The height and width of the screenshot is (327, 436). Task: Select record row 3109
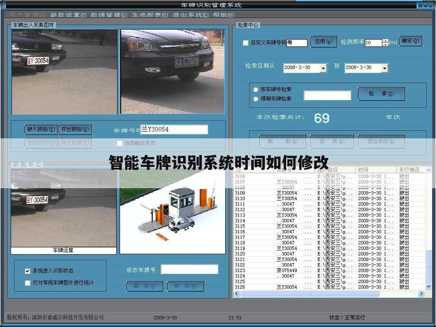coord(330,193)
